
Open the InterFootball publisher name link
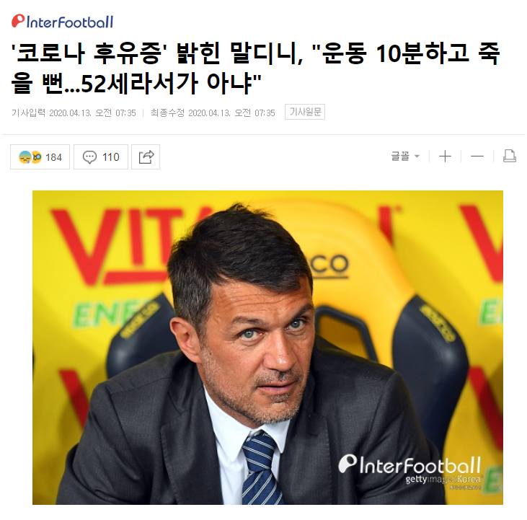(70, 22)
